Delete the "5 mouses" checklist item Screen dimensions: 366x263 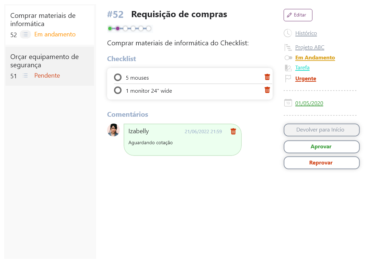pyautogui.click(x=267, y=77)
